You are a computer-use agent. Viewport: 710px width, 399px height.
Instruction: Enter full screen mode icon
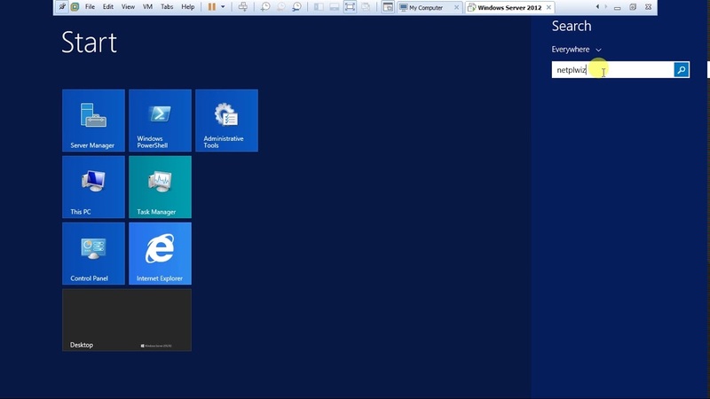[350, 7]
